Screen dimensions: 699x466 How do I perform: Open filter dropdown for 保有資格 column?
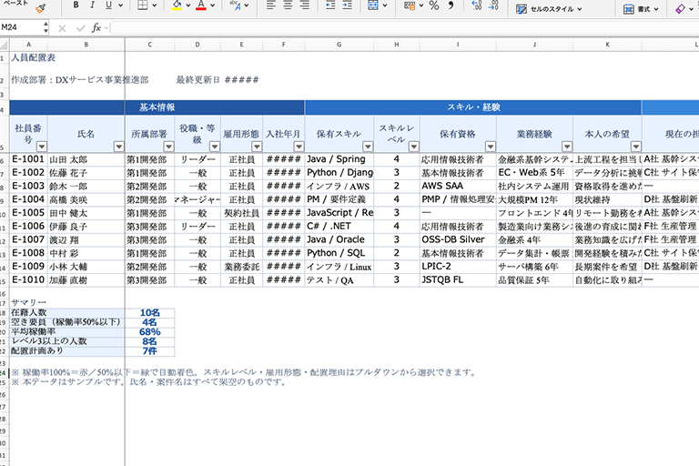pos(491,147)
